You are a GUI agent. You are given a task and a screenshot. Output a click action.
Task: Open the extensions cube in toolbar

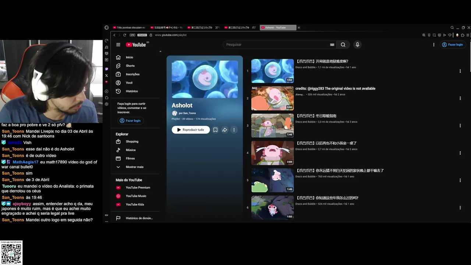pyautogui.click(x=463, y=35)
